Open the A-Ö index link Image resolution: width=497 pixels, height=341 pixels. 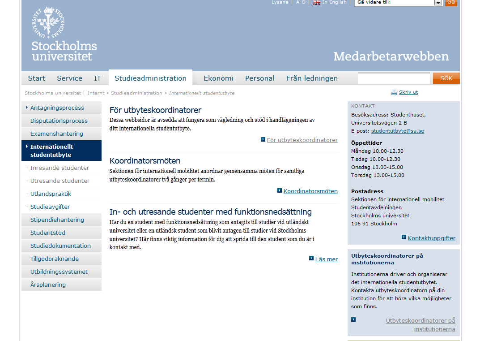tap(301, 2)
